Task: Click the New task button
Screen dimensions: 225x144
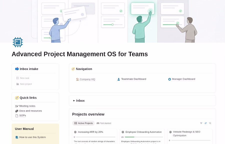Action: tap(23, 78)
